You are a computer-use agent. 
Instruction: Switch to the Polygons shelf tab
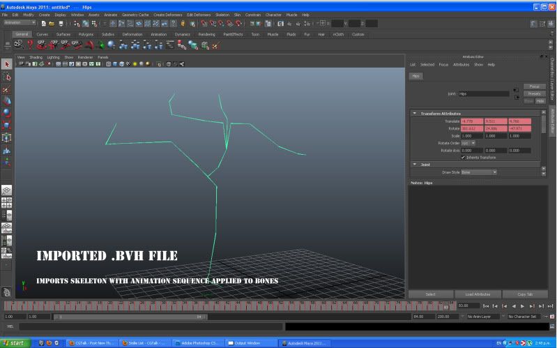[86, 33]
